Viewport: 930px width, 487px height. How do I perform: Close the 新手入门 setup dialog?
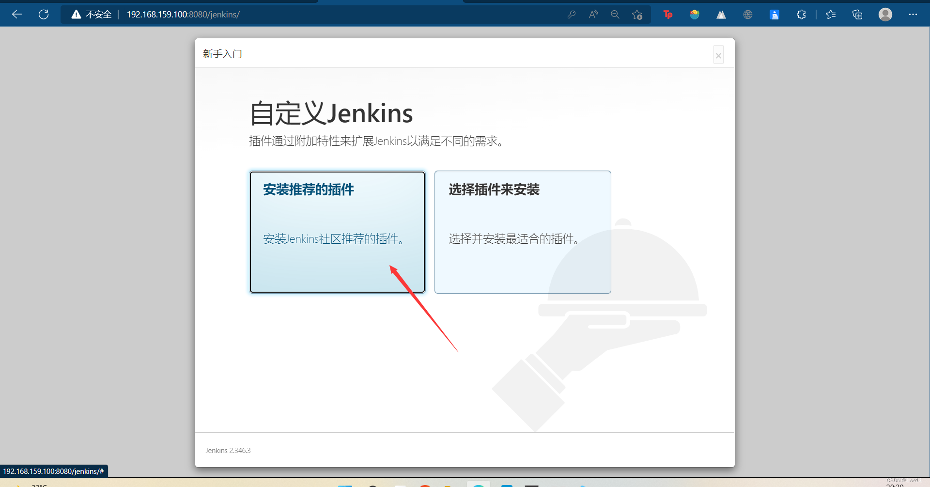719,55
